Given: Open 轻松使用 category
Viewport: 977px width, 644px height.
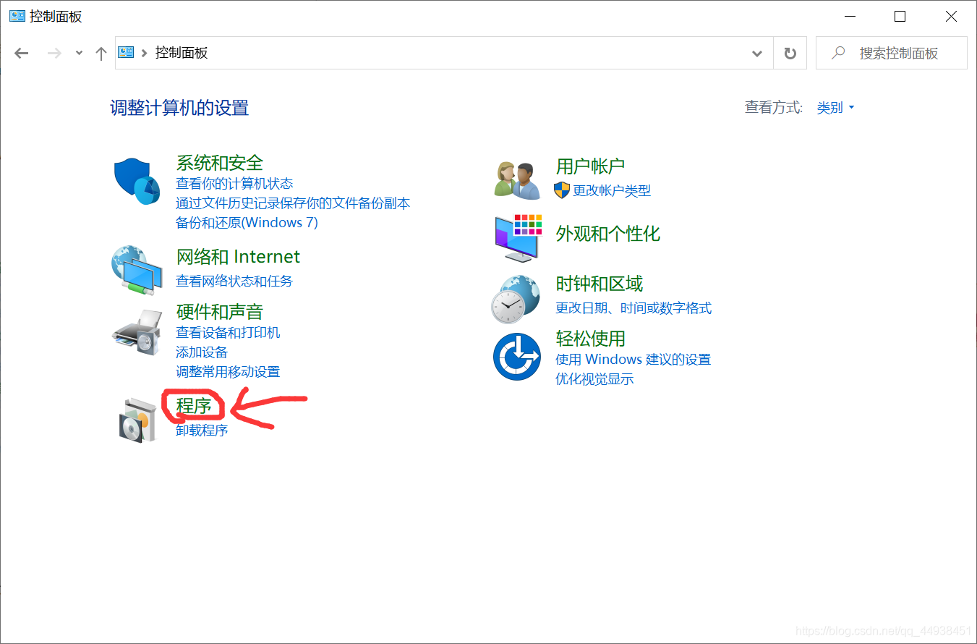Looking at the screenshot, I should point(590,339).
